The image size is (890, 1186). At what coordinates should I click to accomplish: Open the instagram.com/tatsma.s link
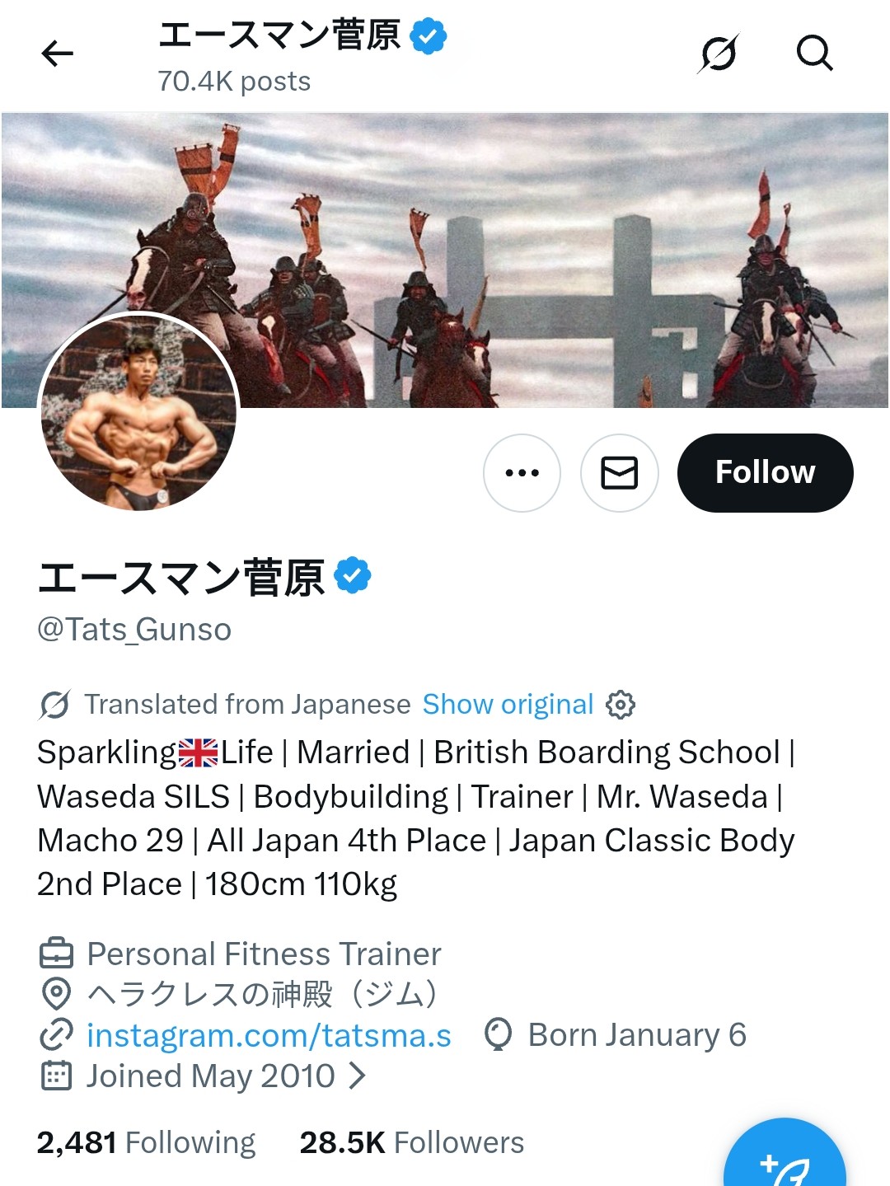(x=269, y=1035)
